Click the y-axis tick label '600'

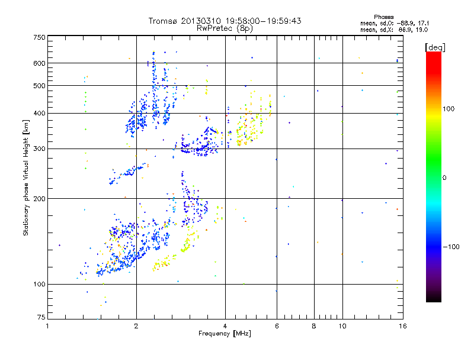point(40,63)
